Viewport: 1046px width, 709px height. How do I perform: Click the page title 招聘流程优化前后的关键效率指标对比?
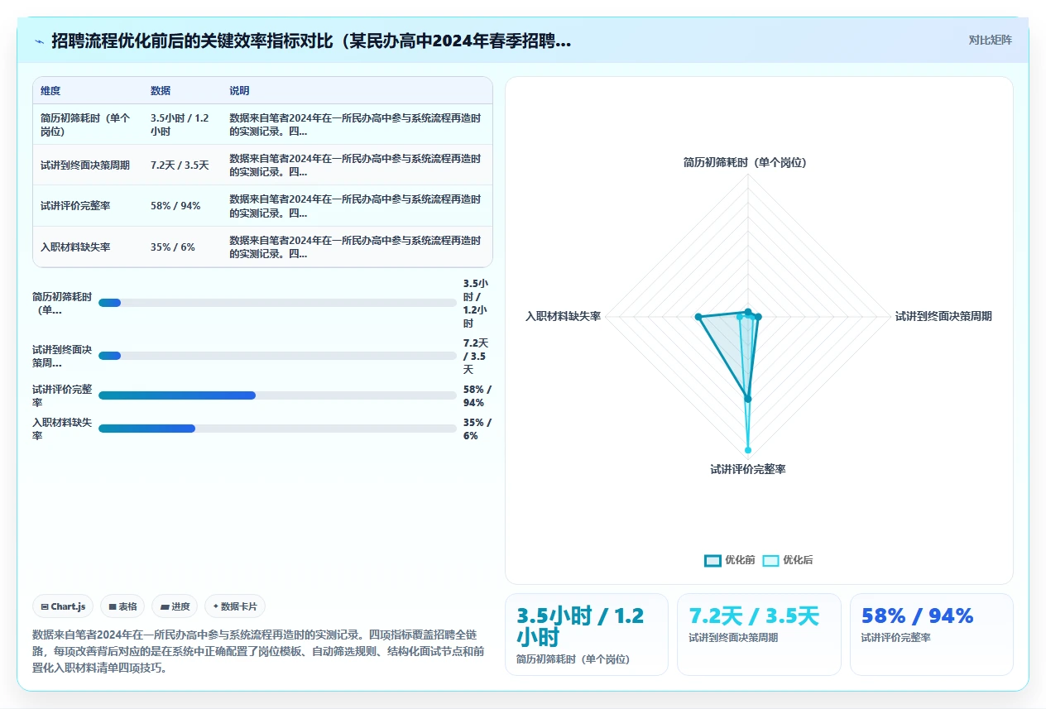(x=311, y=41)
